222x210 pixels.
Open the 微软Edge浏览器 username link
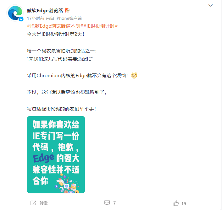click(x=45, y=10)
